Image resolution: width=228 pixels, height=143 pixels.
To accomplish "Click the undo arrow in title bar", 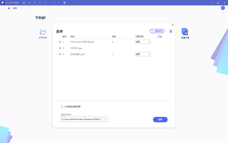I will (x=54, y=3).
